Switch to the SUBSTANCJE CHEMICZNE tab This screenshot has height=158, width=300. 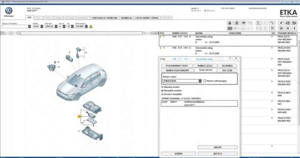click(x=105, y=18)
